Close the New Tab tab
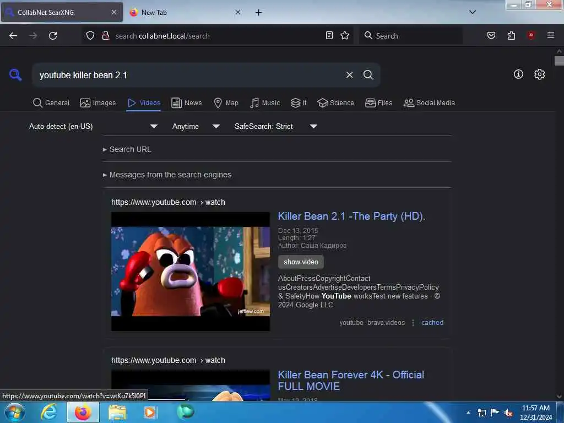Screen dimensions: 564x423 point(238,12)
